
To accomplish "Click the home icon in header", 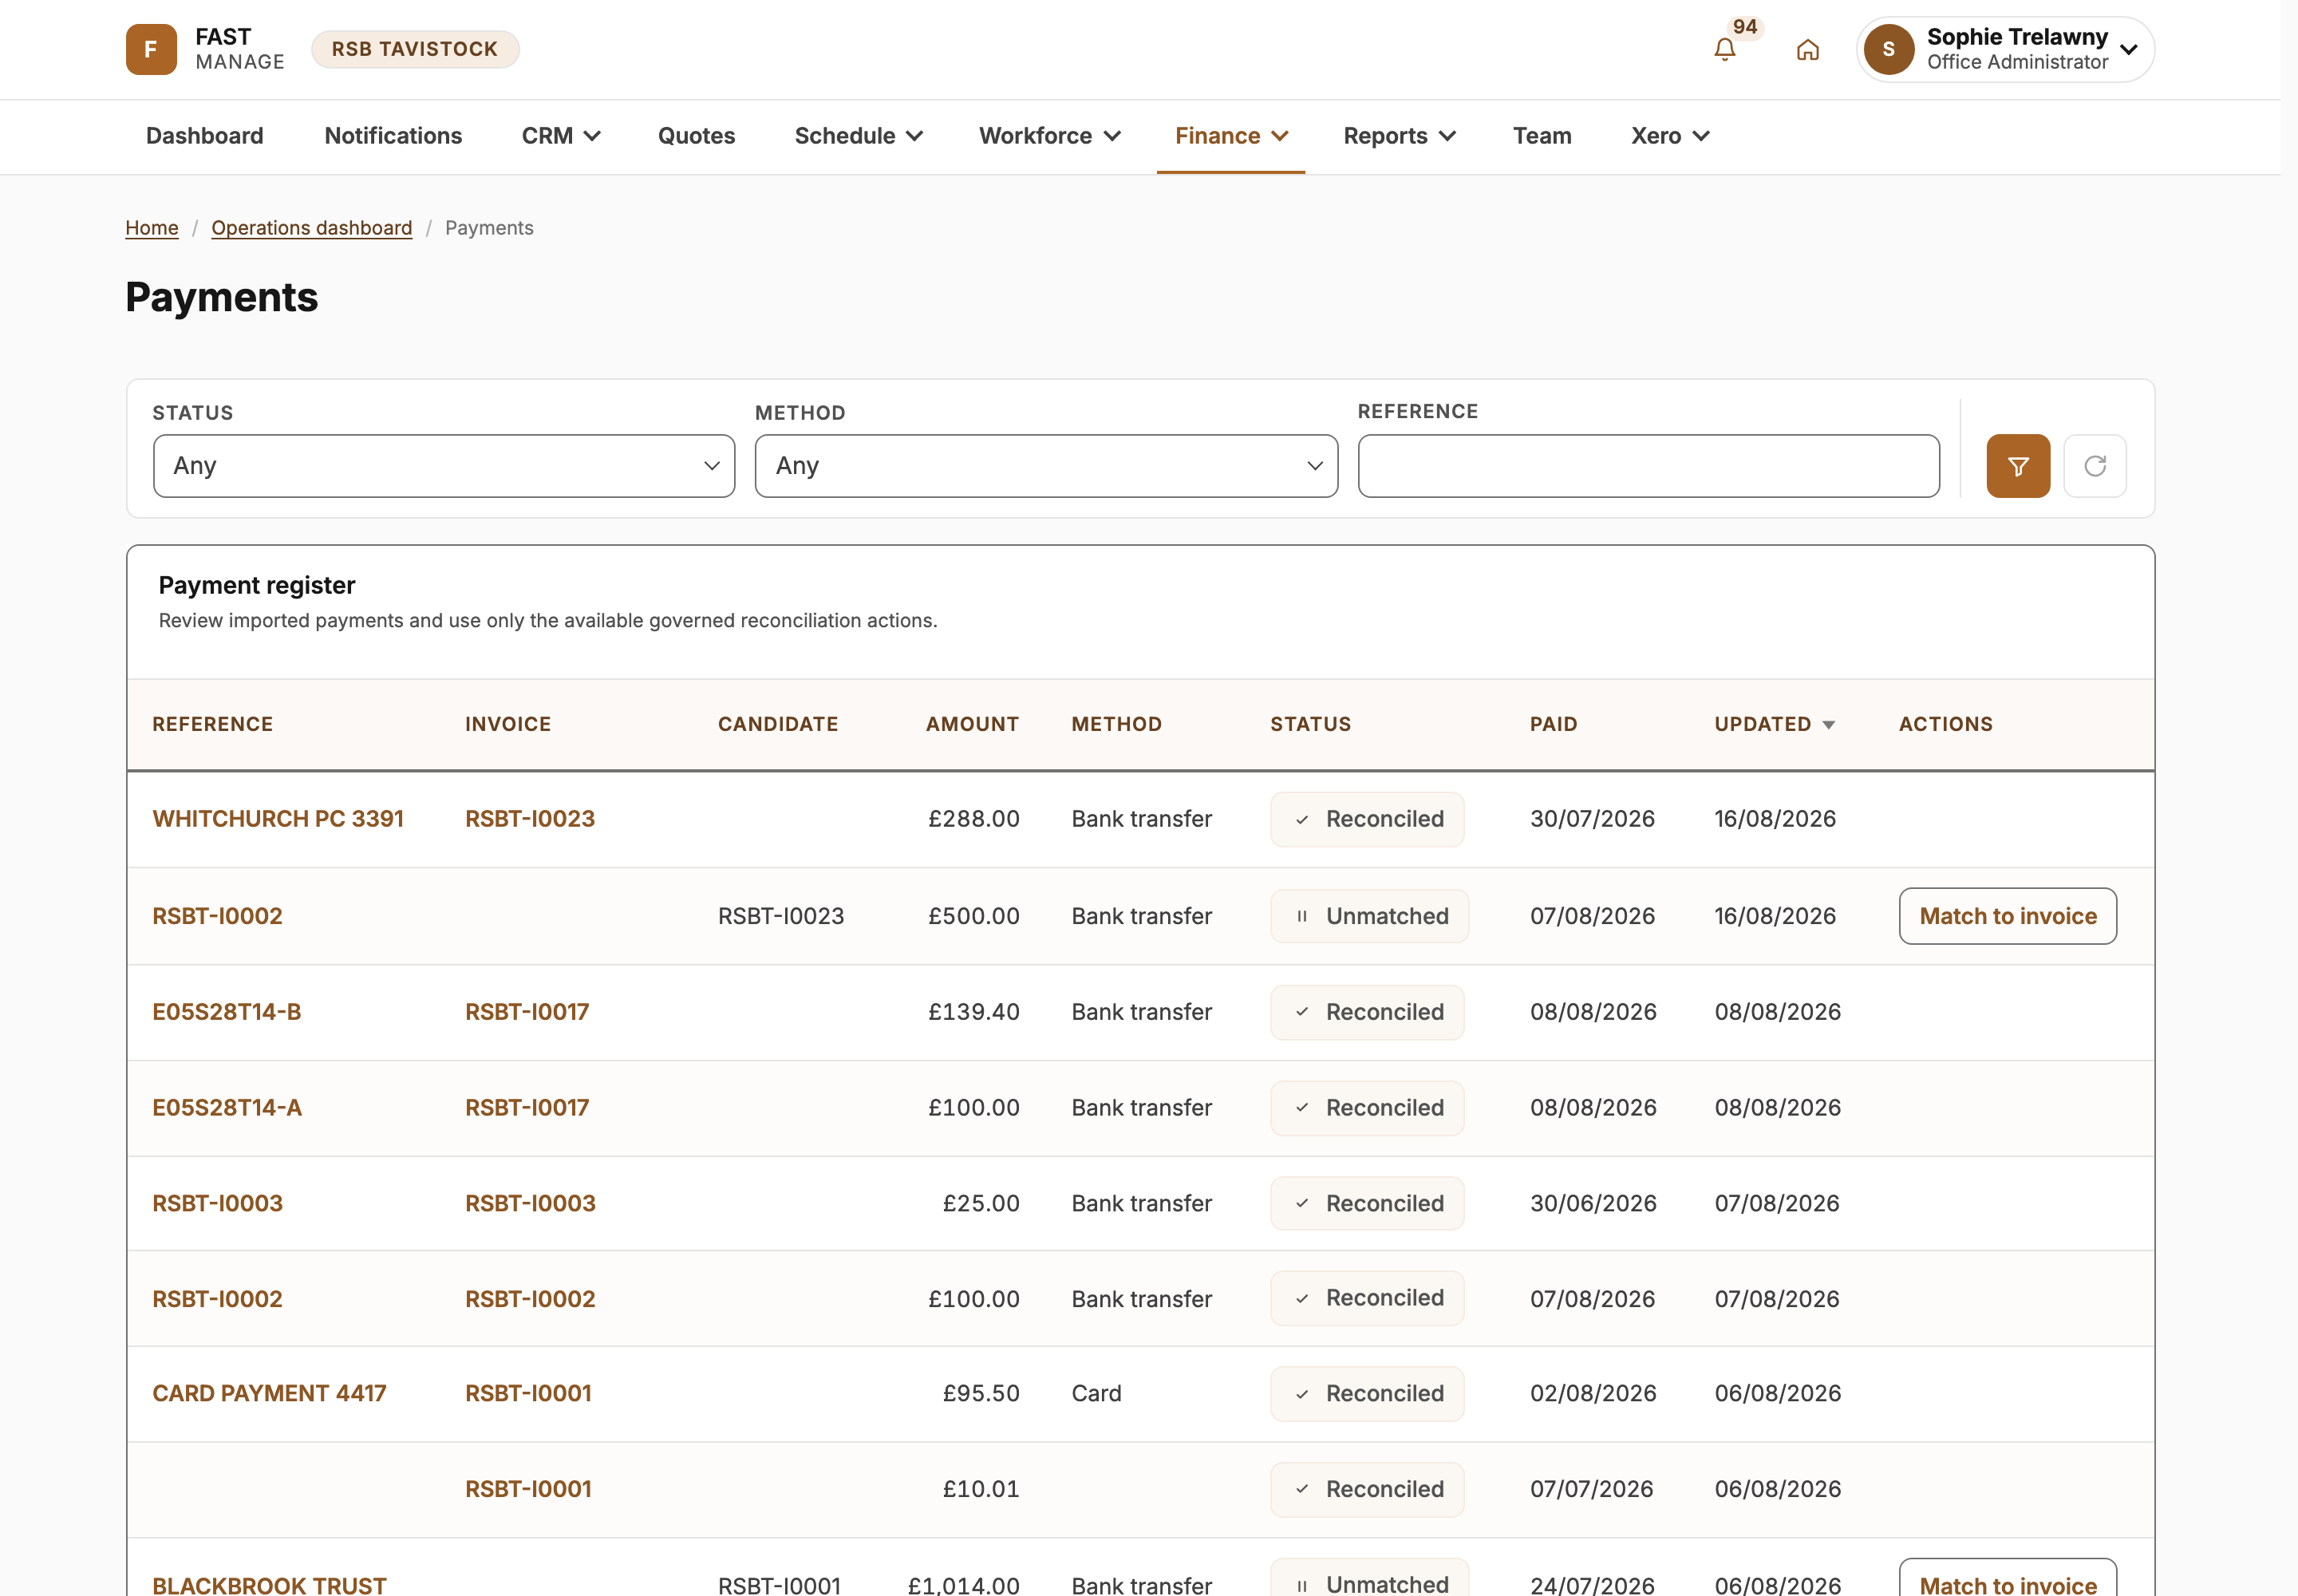I will [1807, 49].
